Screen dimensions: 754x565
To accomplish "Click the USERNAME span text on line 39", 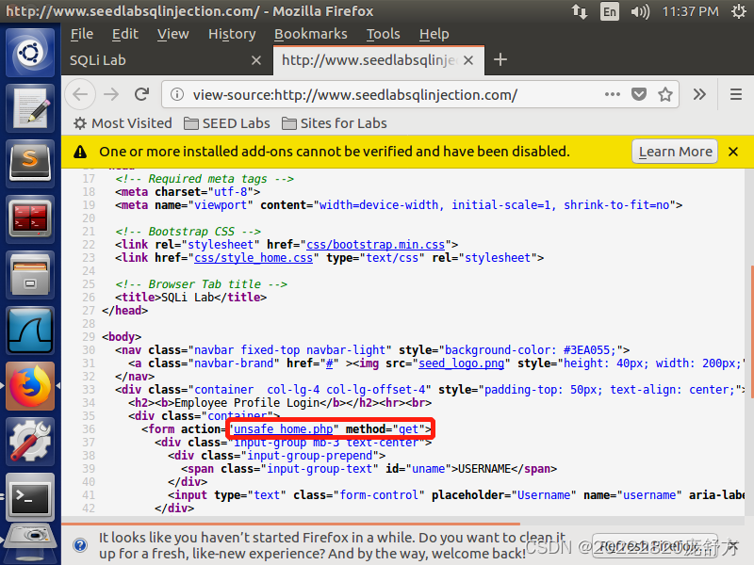I will tap(484, 468).
